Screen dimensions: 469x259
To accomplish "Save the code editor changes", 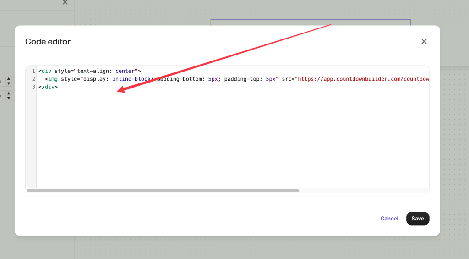I will (417, 219).
